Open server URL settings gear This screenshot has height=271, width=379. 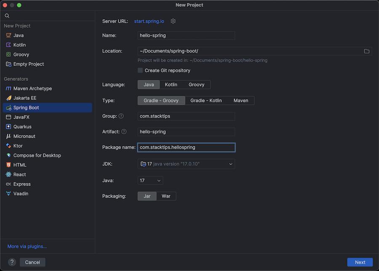tap(173, 21)
